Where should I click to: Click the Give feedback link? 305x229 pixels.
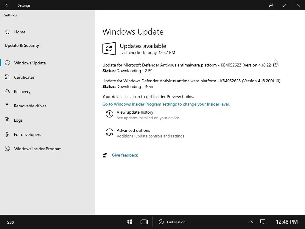click(x=125, y=155)
